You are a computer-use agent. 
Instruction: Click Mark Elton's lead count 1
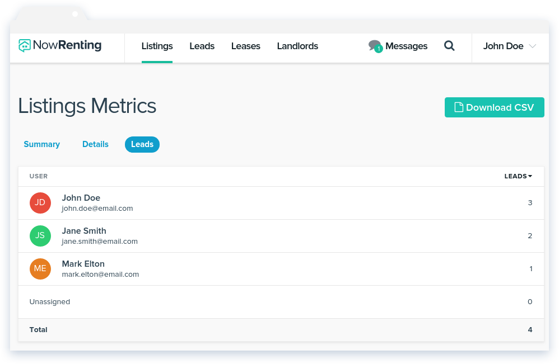point(531,269)
